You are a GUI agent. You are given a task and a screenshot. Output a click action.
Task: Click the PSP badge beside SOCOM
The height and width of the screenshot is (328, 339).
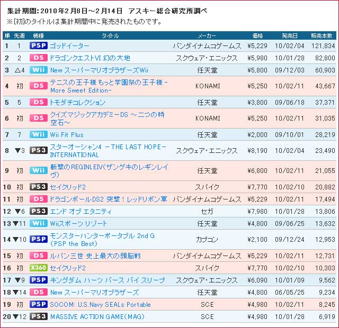[39, 304]
